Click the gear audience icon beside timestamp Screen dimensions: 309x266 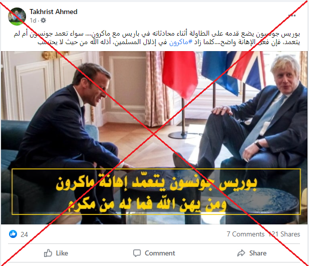(x=43, y=21)
